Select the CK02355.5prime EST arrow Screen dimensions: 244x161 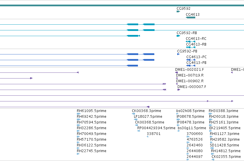(x=213, y=160)
